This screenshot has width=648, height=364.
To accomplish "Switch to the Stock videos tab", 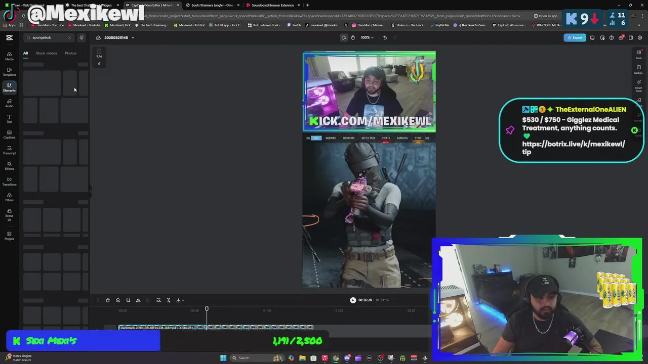I will pos(46,53).
